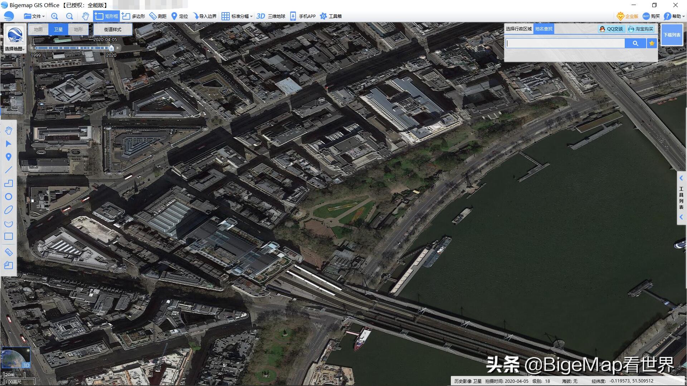Click the zoom in magnifier icon
This screenshot has width=687, height=386.
tap(54, 16)
